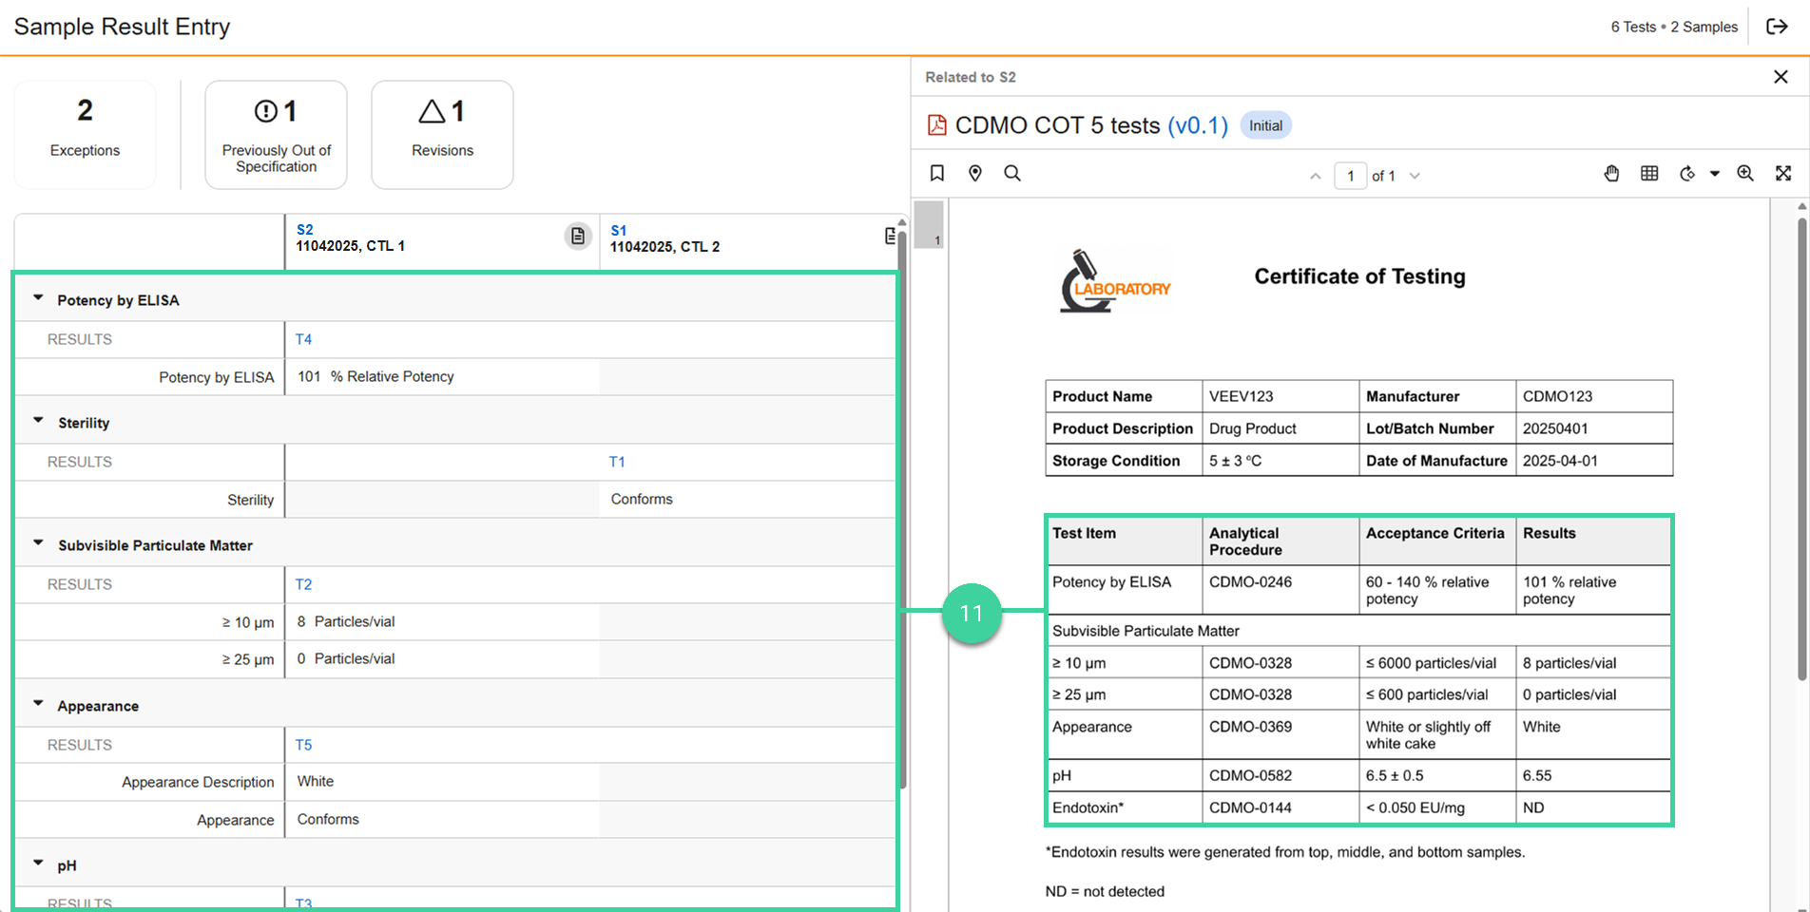Viewport: 1810px width, 912px height.
Task: Open the T4 test link
Action: pos(303,339)
